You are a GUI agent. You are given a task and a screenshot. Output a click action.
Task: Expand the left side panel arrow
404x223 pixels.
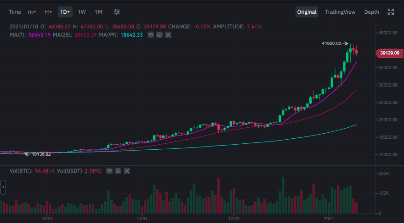coord(3,187)
